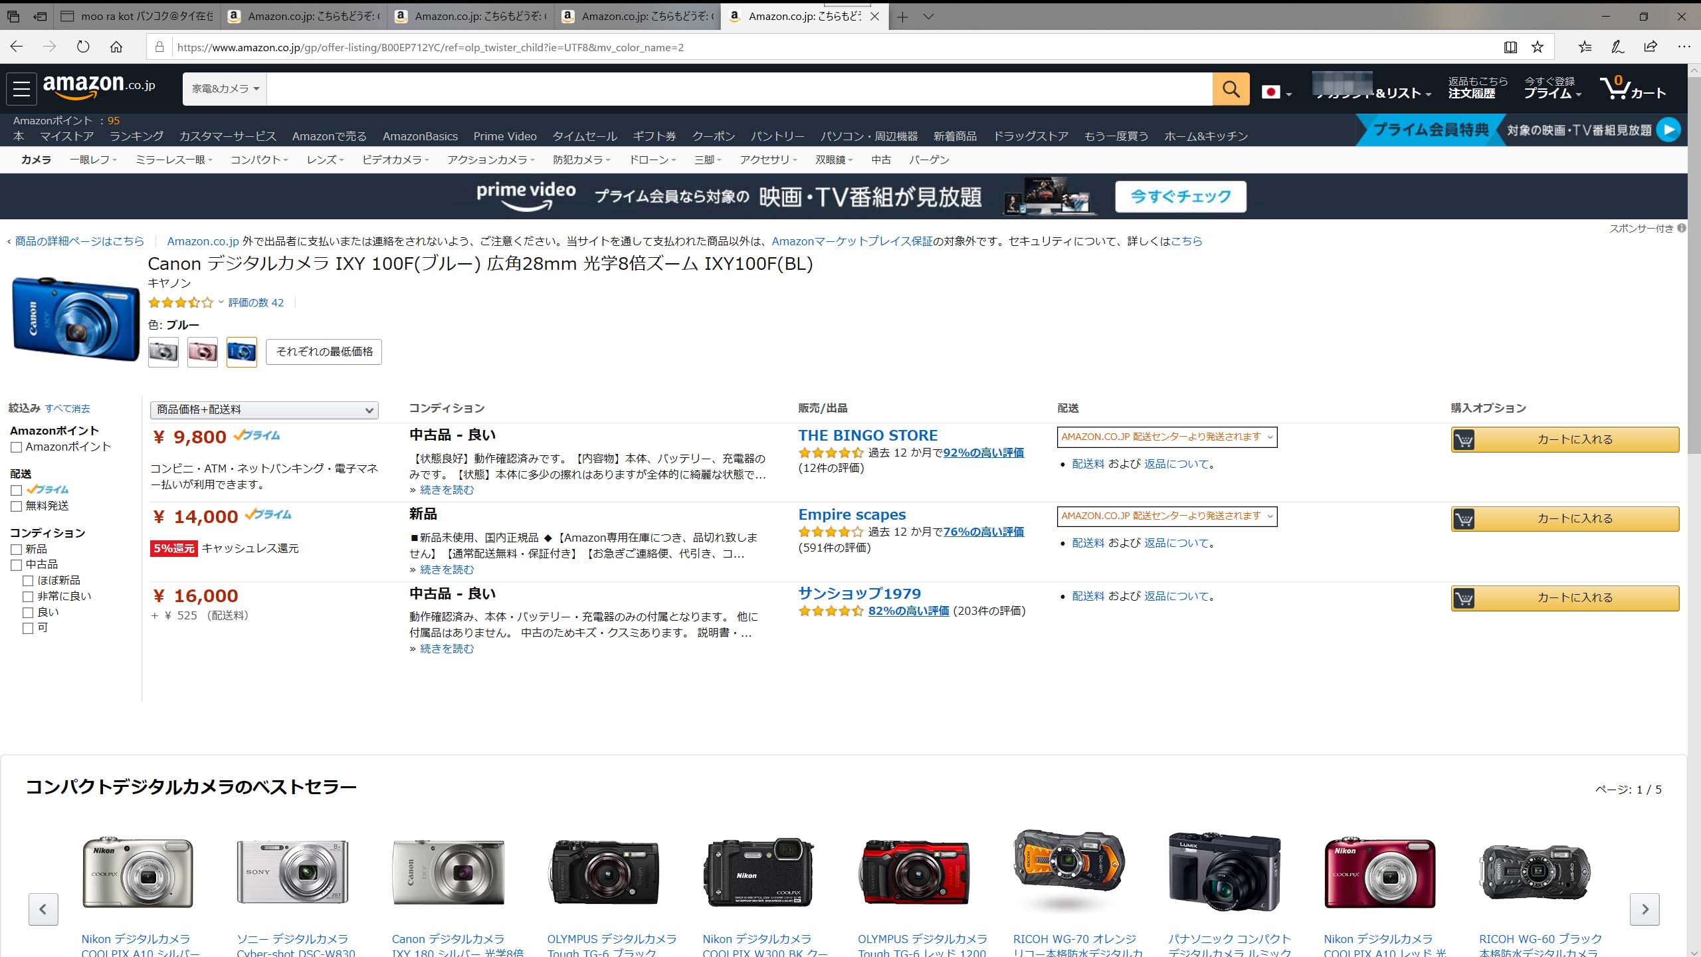This screenshot has height=957, width=1701.
Task: Open the Japan flag language selector
Action: pyautogui.click(x=1276, y=92)
